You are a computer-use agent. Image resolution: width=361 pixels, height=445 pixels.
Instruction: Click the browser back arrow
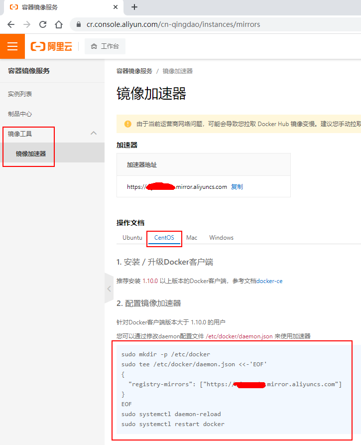(11, 24)
